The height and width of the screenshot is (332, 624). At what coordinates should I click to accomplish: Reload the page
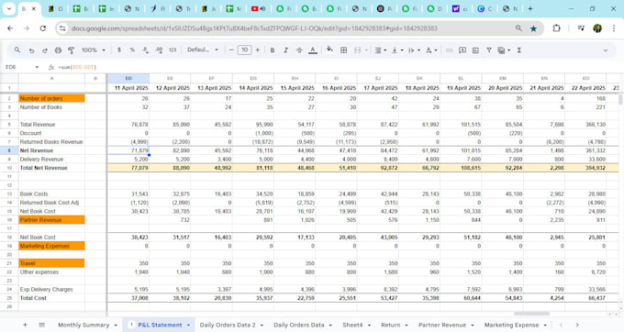point(43,28)
